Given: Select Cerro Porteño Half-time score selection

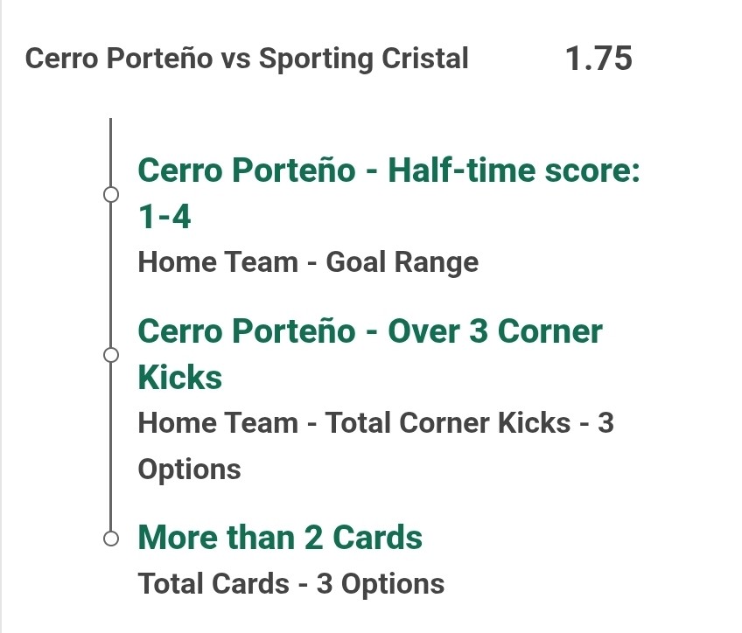Looking at the screenshot, I should coord(388,193).
